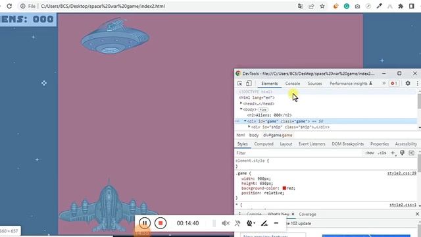The height and width of the screenshot is (237, 421).
Task: Open the translate page icon
Action: [x=301, y=6]
